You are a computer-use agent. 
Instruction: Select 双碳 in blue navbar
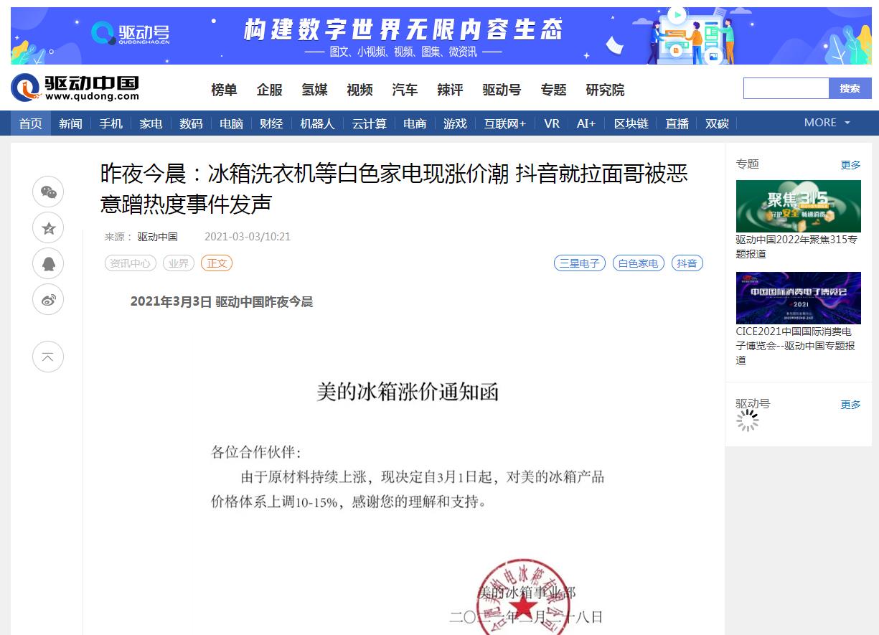(717, 123)
